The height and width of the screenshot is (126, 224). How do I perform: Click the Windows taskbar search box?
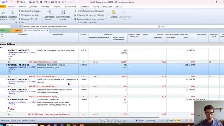coord(22,125)
